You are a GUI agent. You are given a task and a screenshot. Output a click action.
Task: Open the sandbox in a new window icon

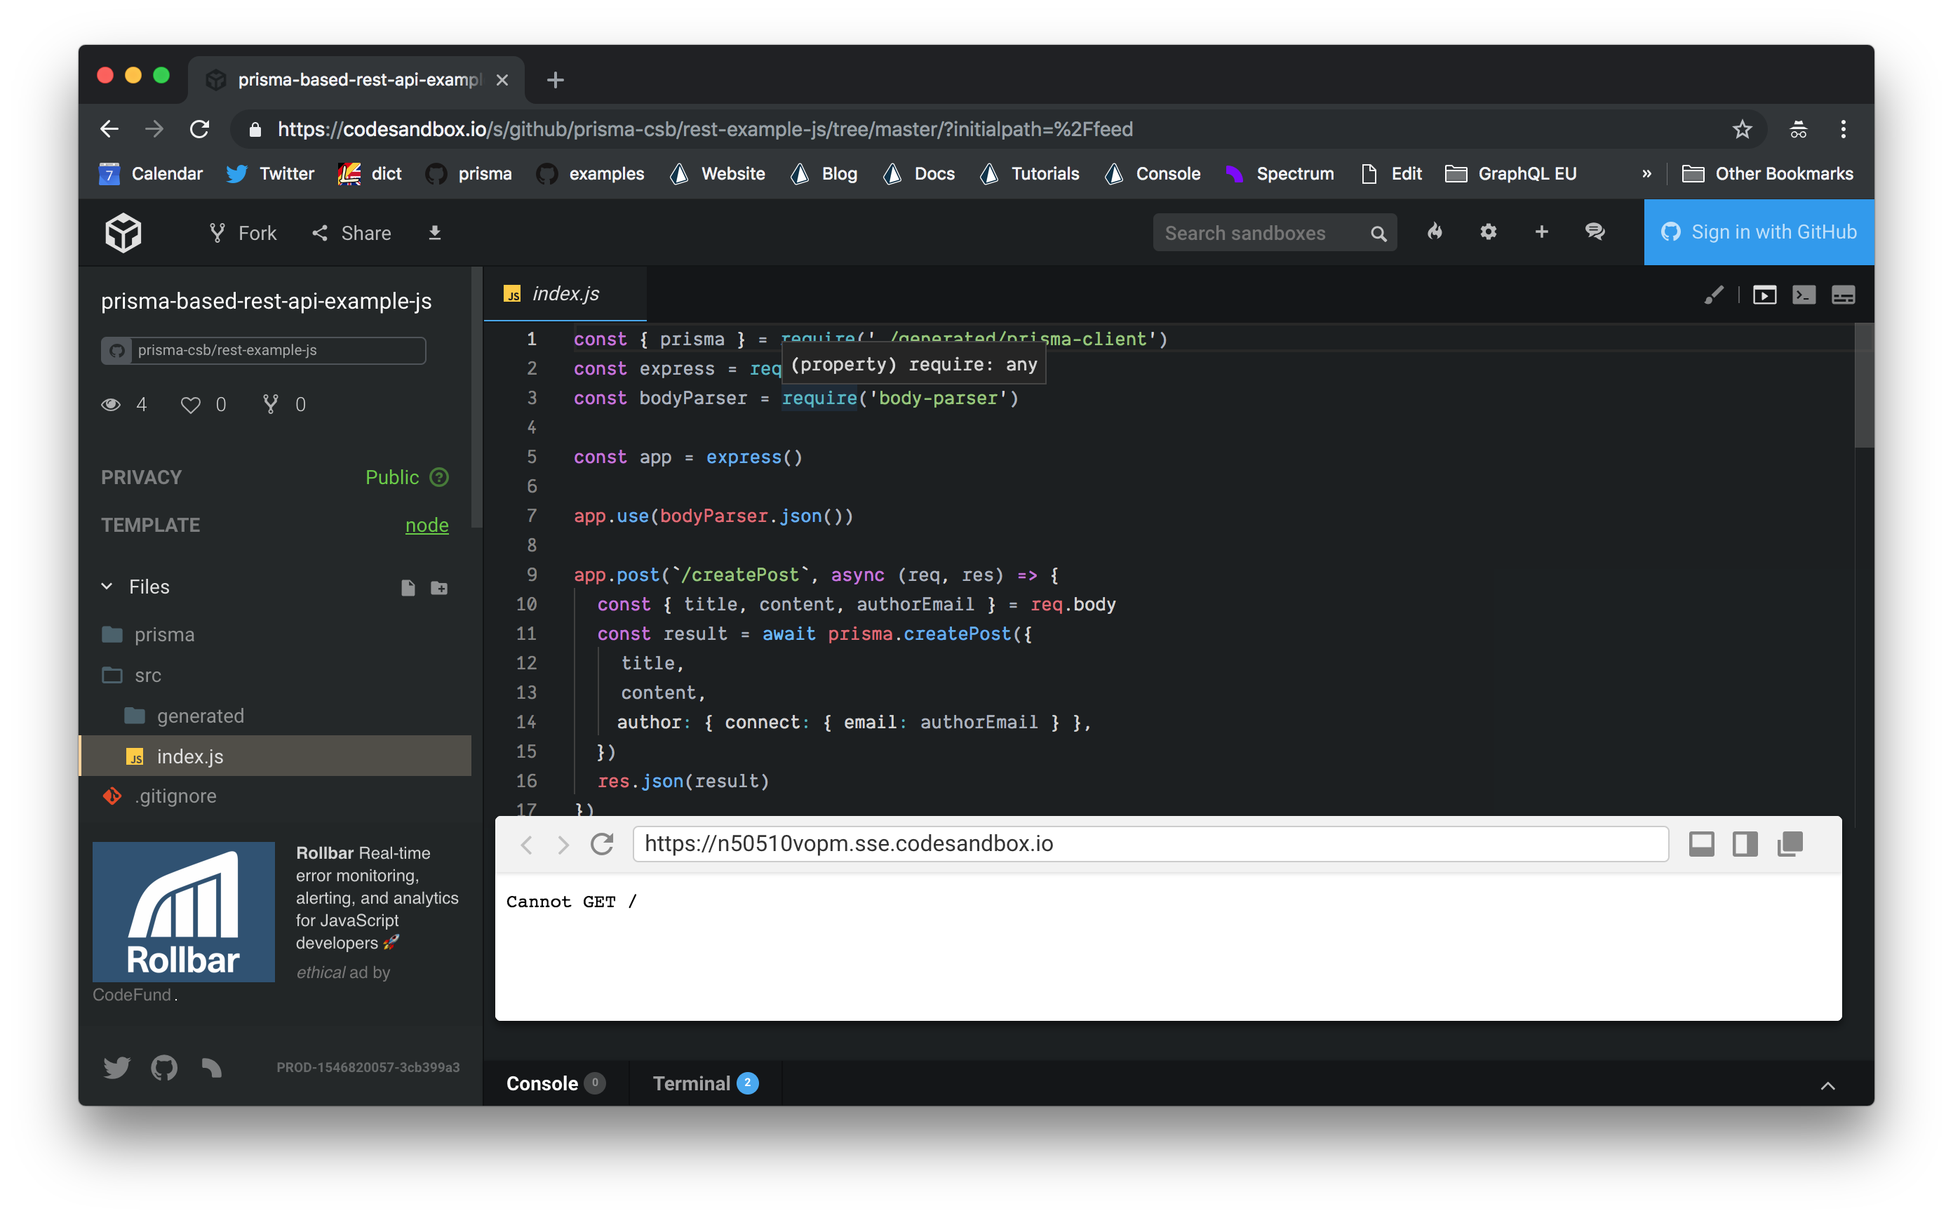1790,844
